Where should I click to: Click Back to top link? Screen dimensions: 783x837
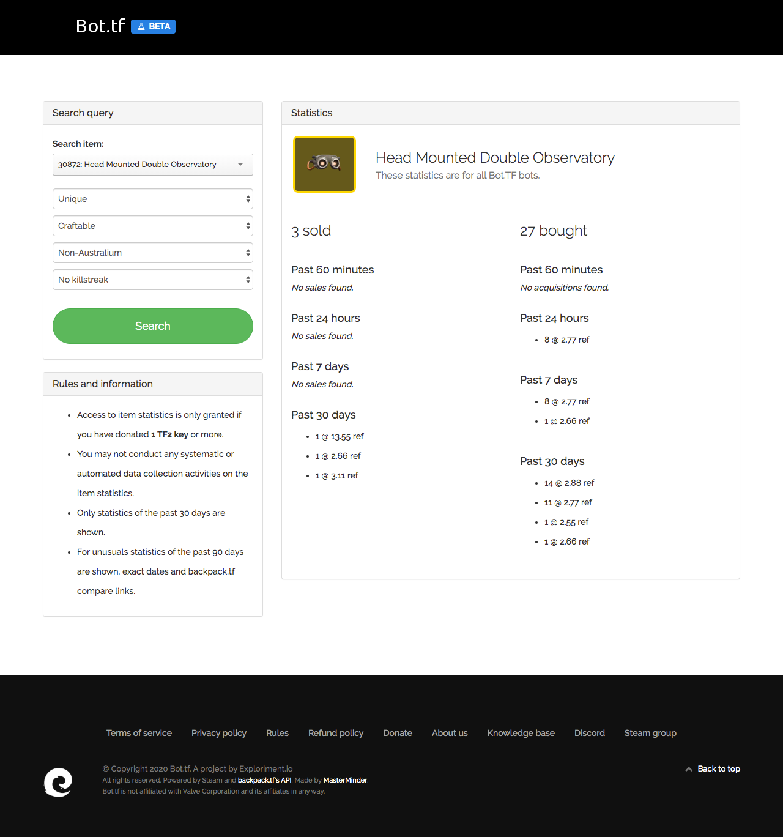pyautogui.click(x=719, y=769)
